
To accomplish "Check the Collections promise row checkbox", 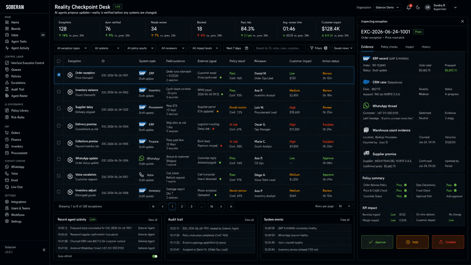I will point(59,142).
